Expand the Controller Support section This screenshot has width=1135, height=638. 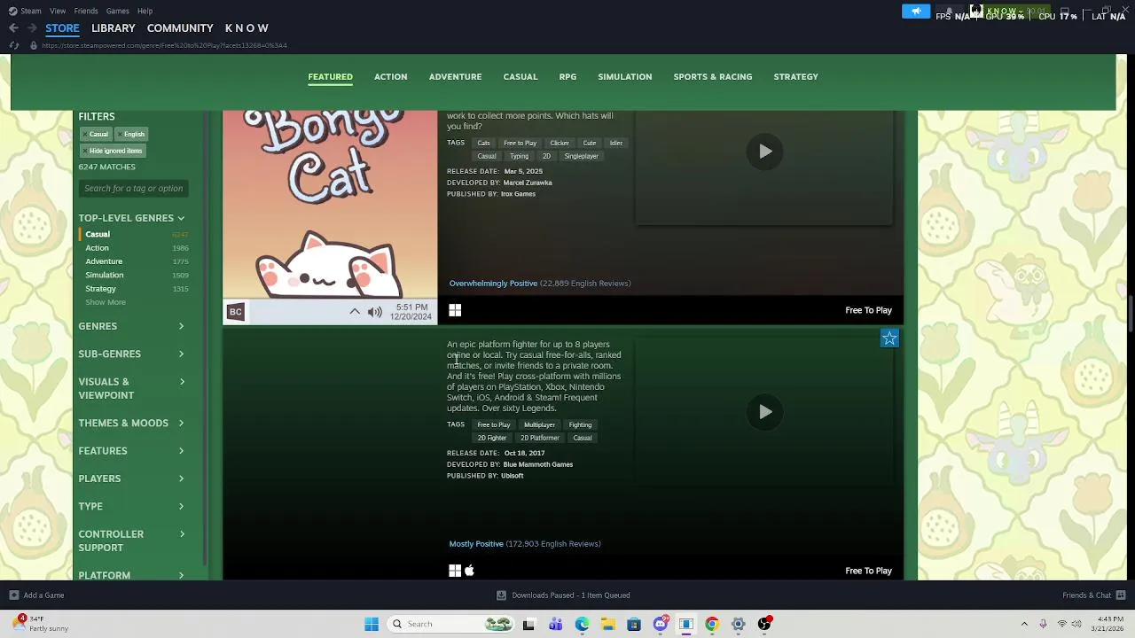131,541
